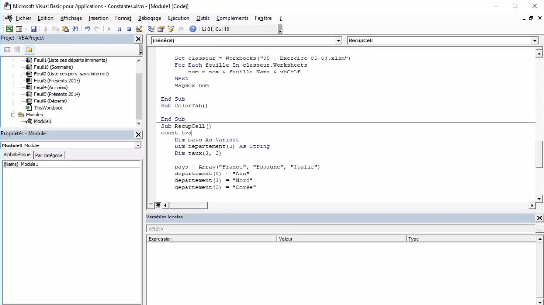
Task: Select ThisWorkbook in the project tree
Action: click(48, 108)
